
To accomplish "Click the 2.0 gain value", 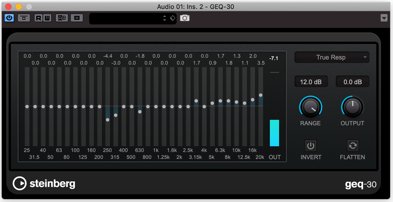I will pyautogui.click(x=253, y=56).
